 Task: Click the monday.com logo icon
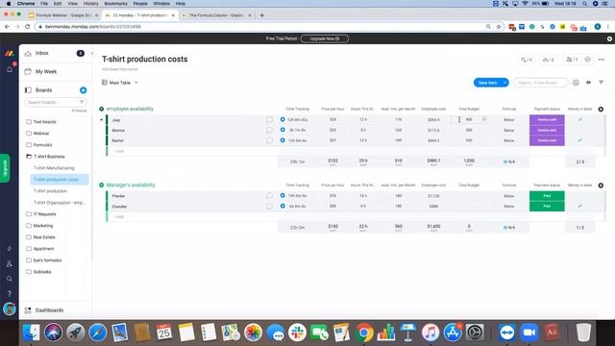(10, 54)
